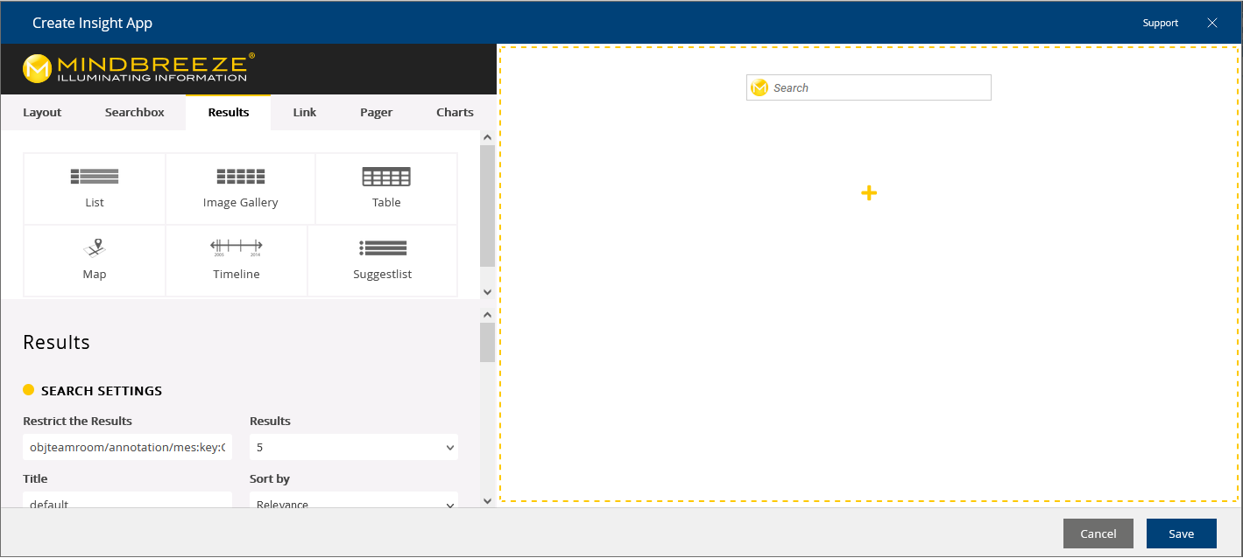Click the Save button

(x=1182, y=534)
